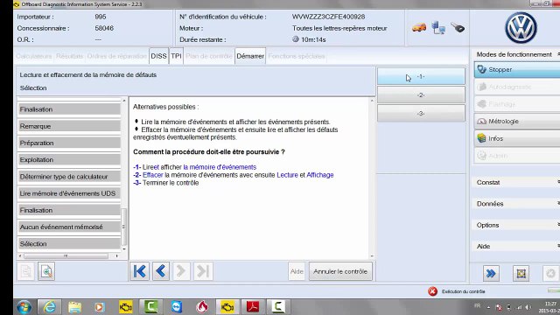The height and width of the screenshot is (315, 560).
Task: Switch to the DISS tab
Action: (158, 56)
